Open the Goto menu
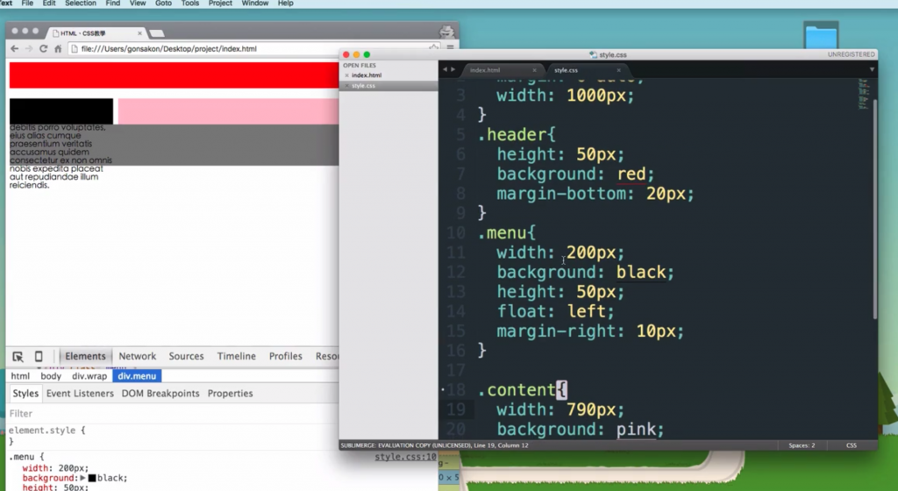The height and width of the screenshot is (491, 898). click(x=163, y=4)
